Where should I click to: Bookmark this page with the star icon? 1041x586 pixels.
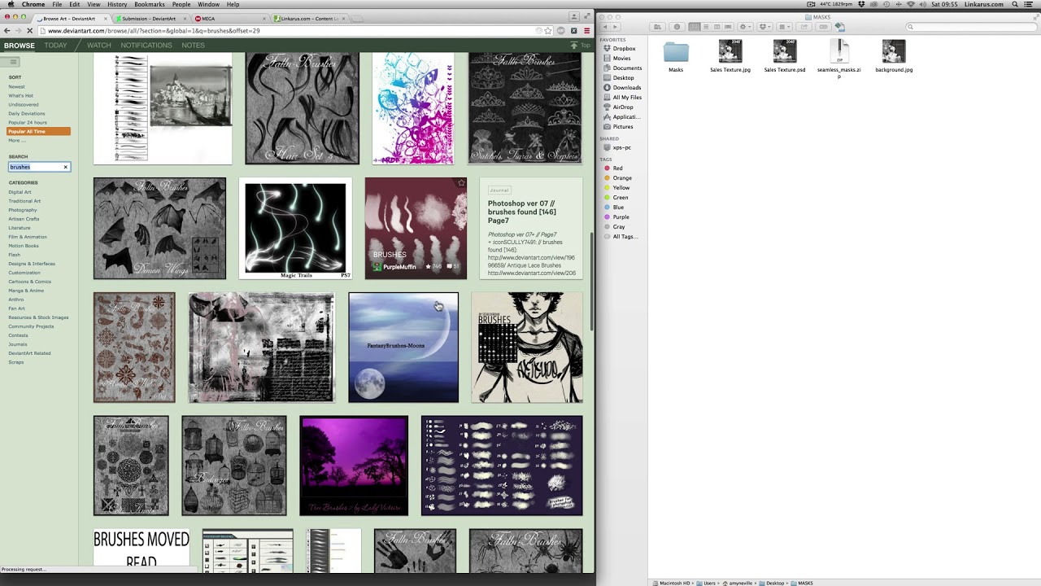[x=548, y=31]
